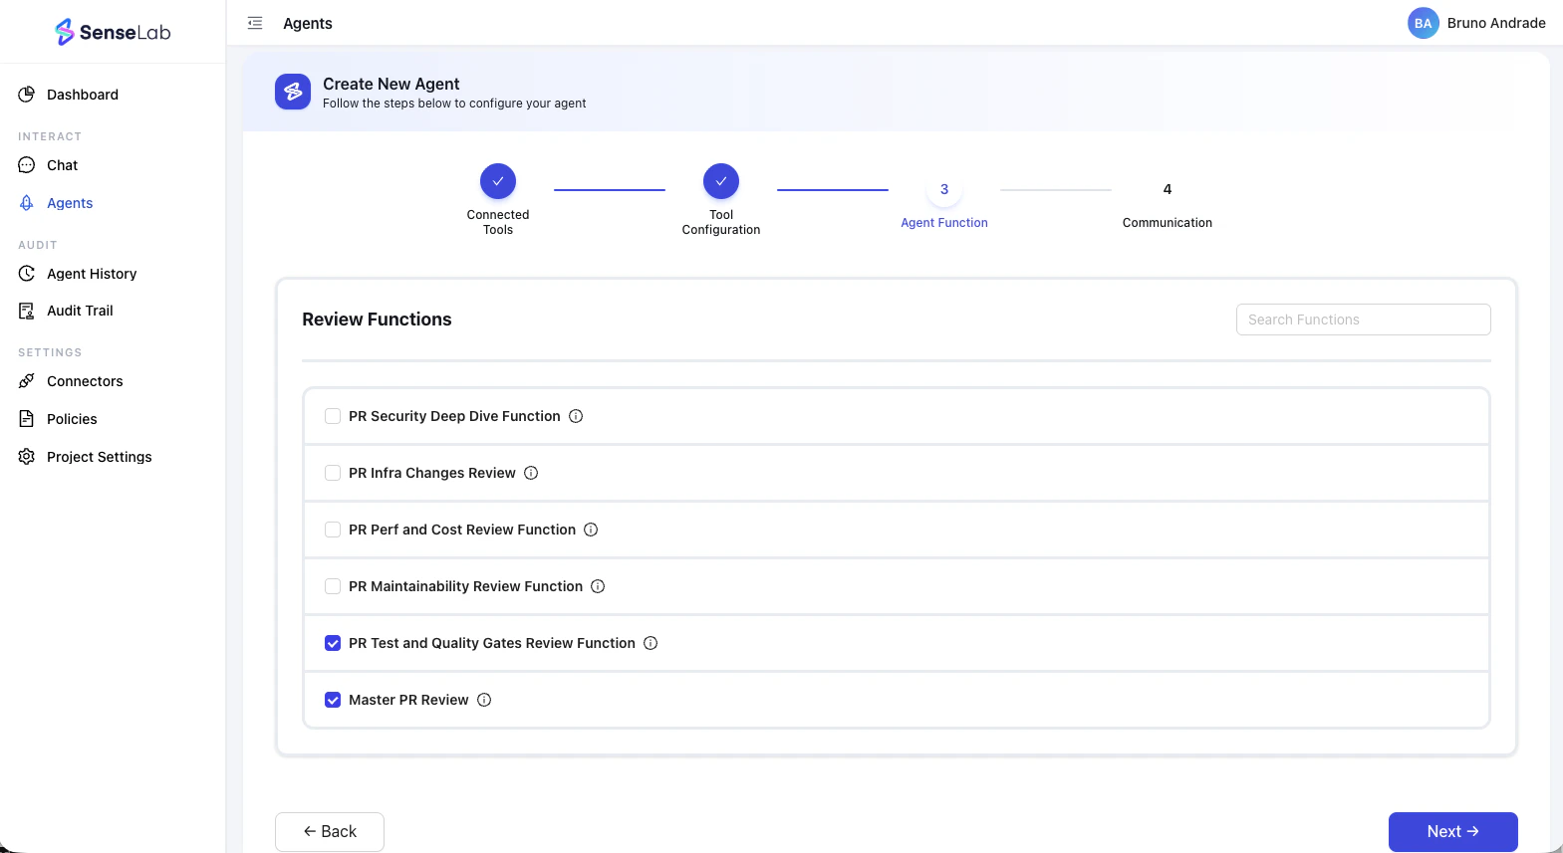1563x853 pixels.
Task: Click the Tool Configuration step label
Action: (x=721, y=222)
